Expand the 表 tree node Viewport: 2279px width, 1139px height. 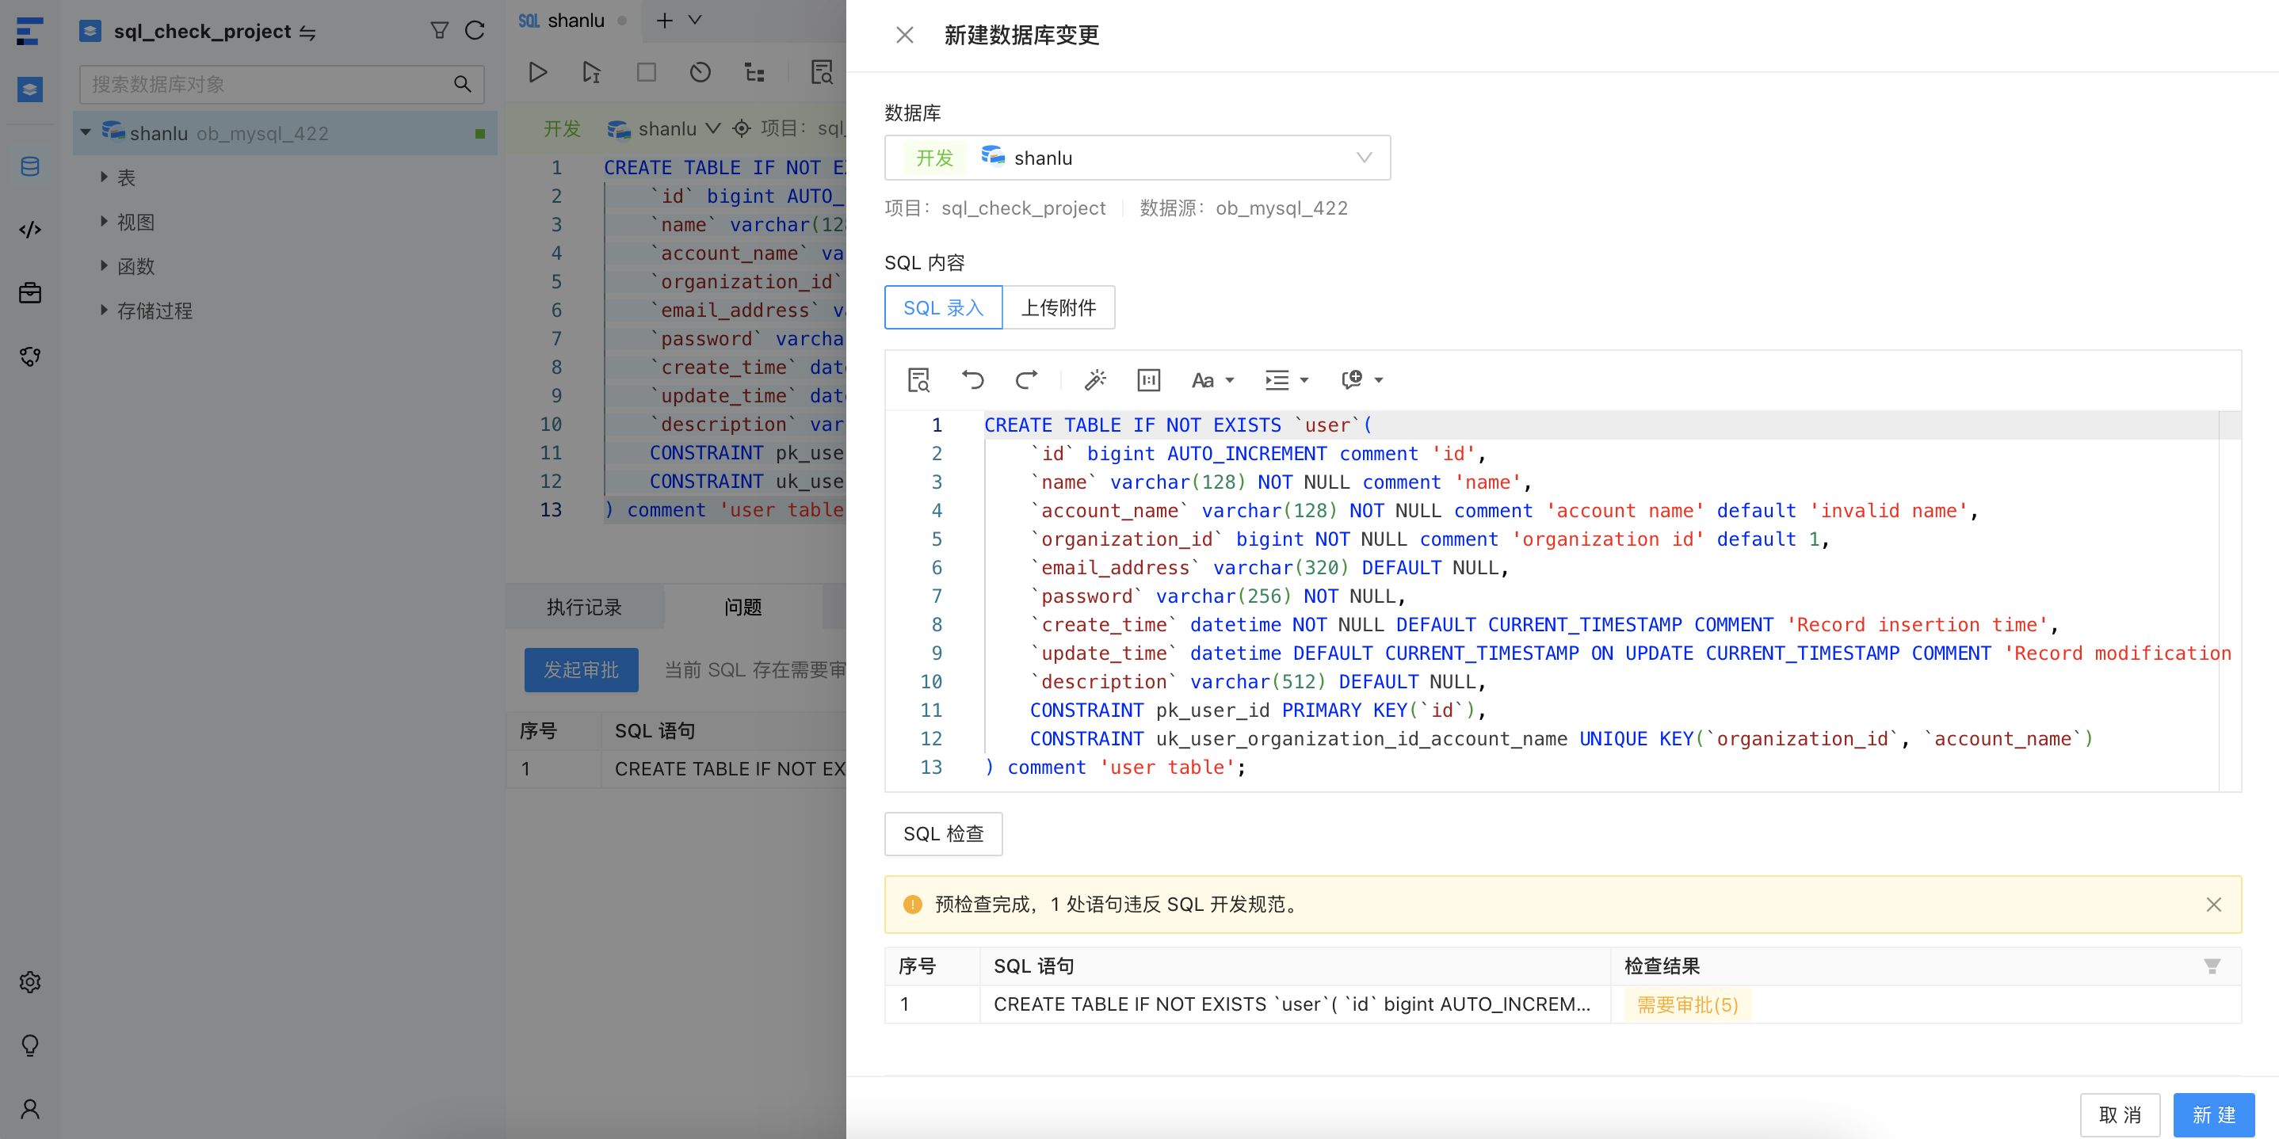pos(104,177)
